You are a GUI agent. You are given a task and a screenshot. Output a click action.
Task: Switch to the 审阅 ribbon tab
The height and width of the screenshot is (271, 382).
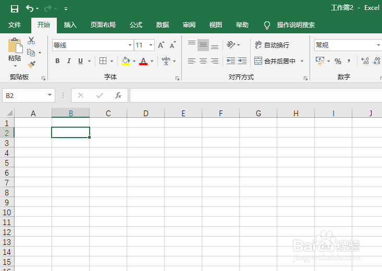[x=189, y=25]
